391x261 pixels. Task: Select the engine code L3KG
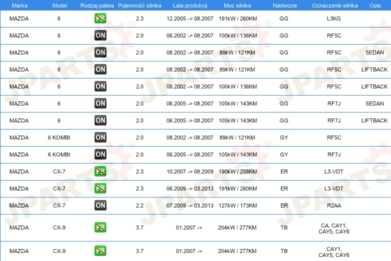pyautogui.click(x=333, y=18)
